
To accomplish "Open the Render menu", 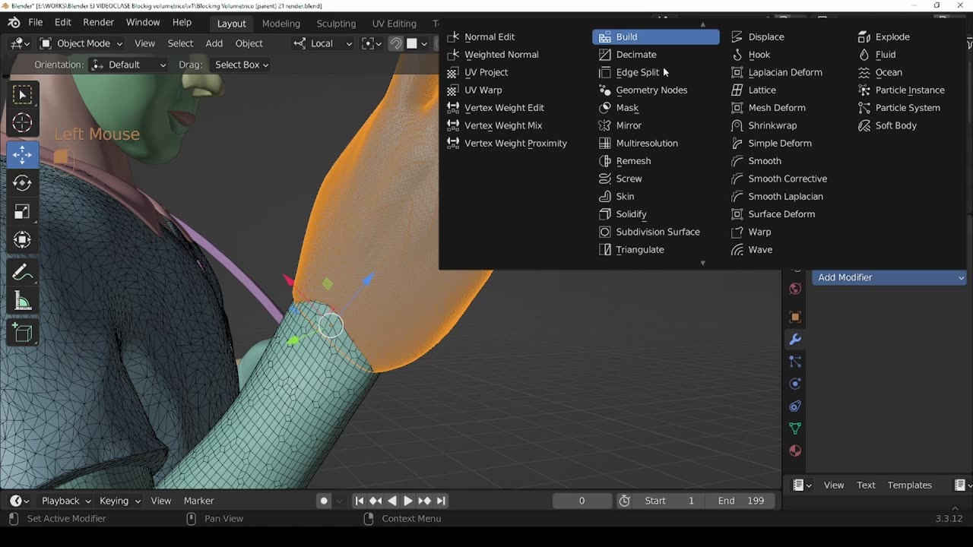I will pyautogui.click(x=98, y=23).
